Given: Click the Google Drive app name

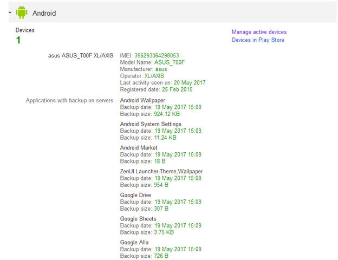Looking at the screenshot, I should pos(135,195).
